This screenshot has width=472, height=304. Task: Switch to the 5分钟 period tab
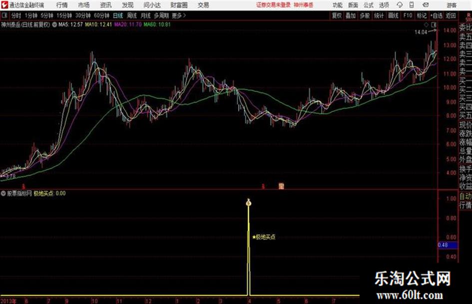[x=46, y=15]
